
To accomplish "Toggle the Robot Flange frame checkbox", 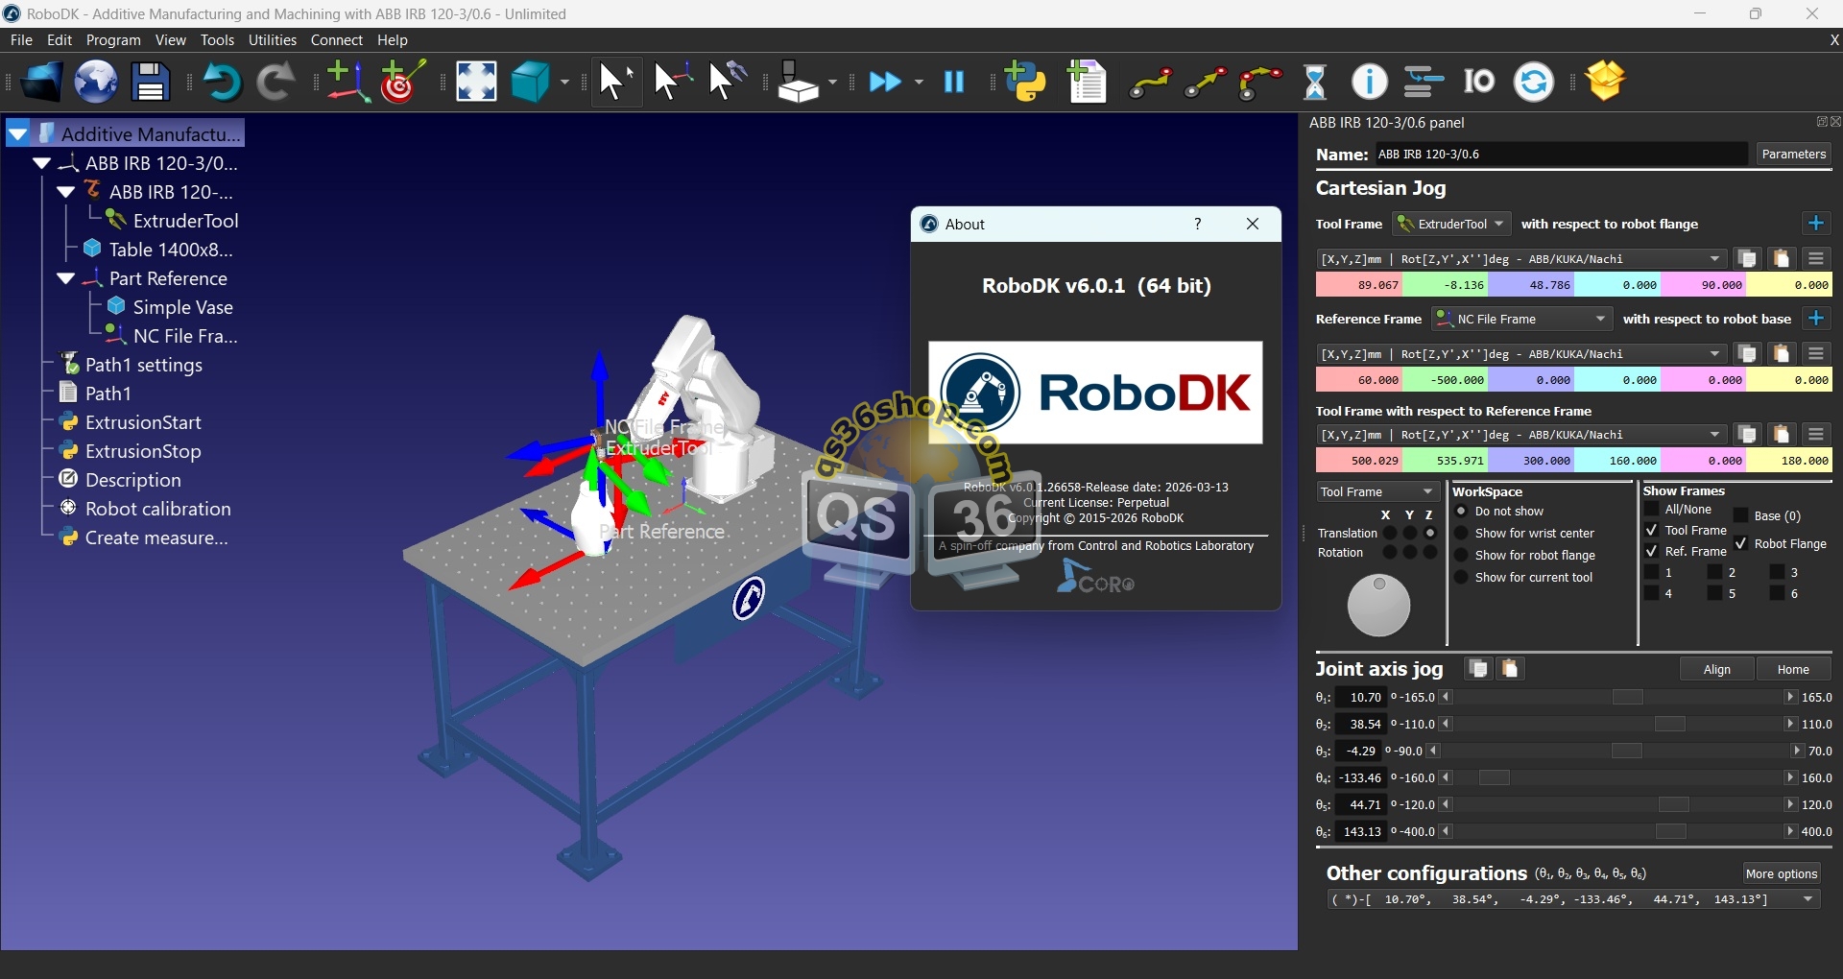I will click(x=1740, y=543).
